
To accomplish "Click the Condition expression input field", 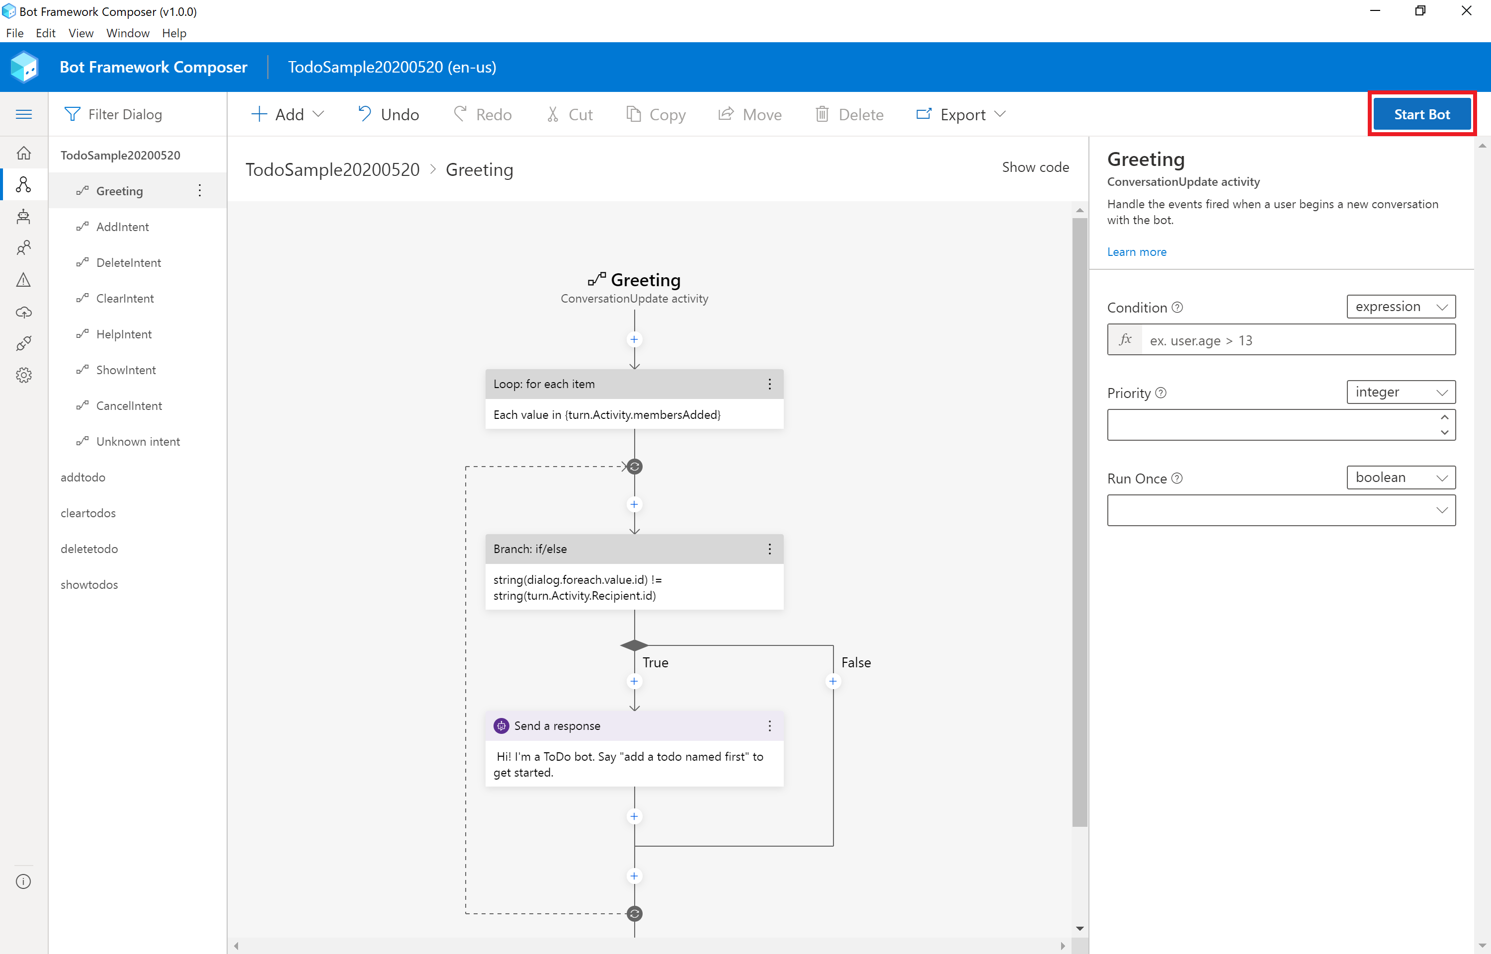I will [1297, 340].
